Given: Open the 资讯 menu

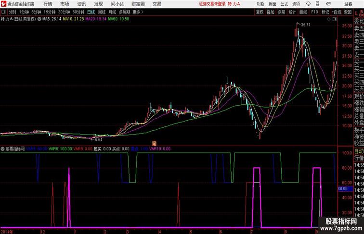Looking at the screenshot, I should click(81, 4).
